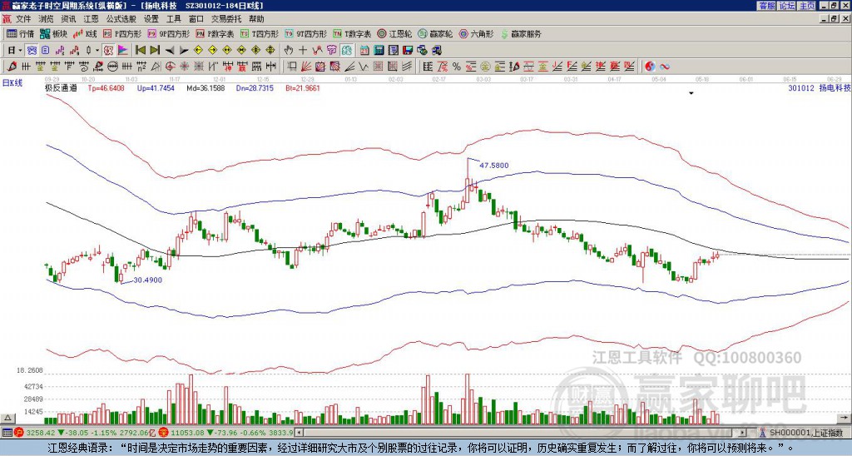The width and height of the screenshot is (852, 456).
Task: Click the 30.4900 low price label
Action: (x=147, y=280)
